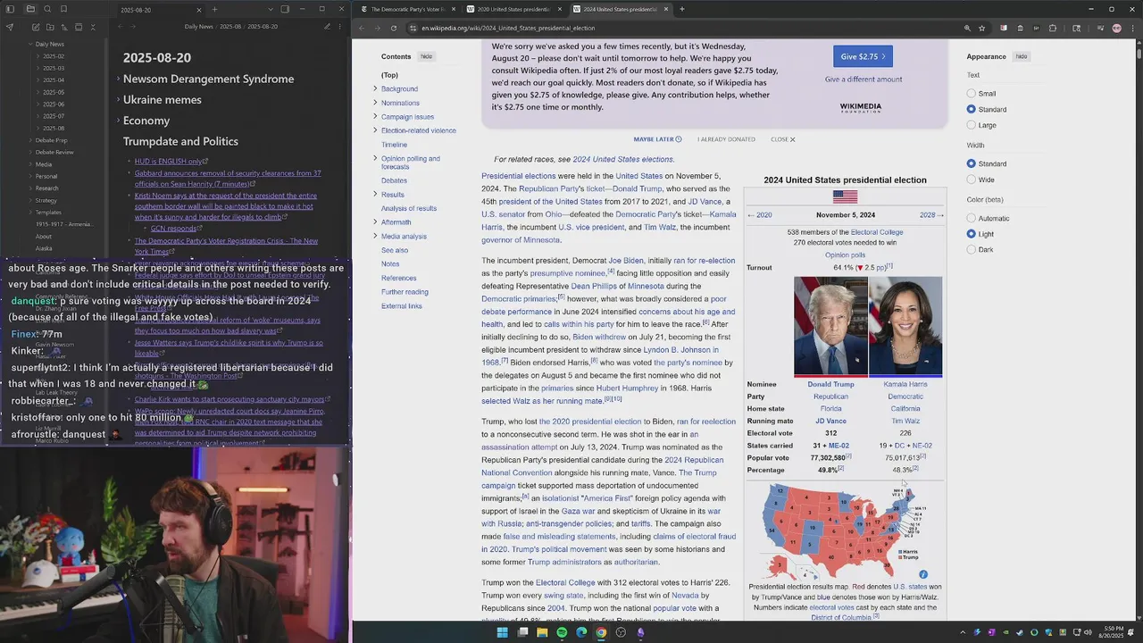Open Chrome from taskbar
This screenshot has height=643, width=1143.
[601, 632]
